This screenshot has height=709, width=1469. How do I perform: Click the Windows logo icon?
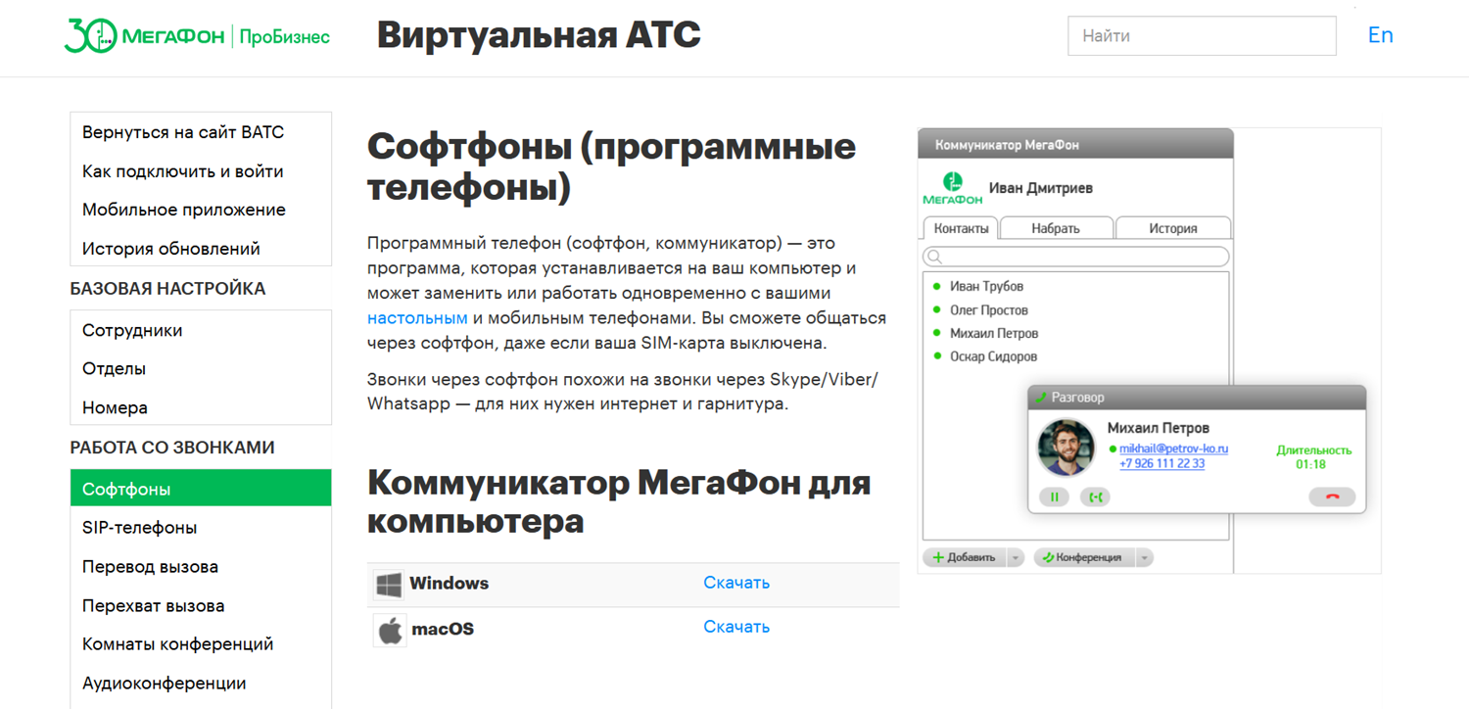click(x=389, y=585)
